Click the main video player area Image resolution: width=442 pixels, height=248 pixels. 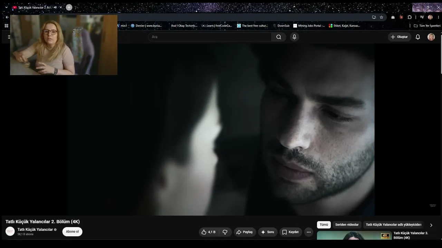coord(221,130)
